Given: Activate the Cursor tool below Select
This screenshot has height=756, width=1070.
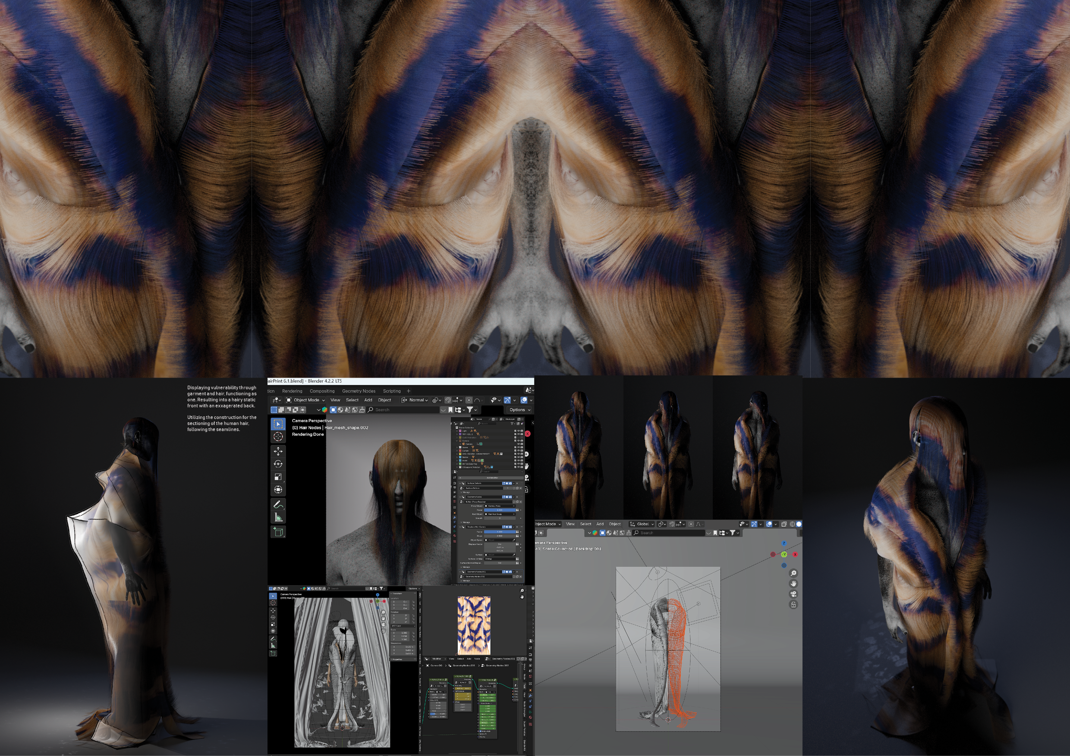Looking at the screenshot, I should tap(278, 437).
